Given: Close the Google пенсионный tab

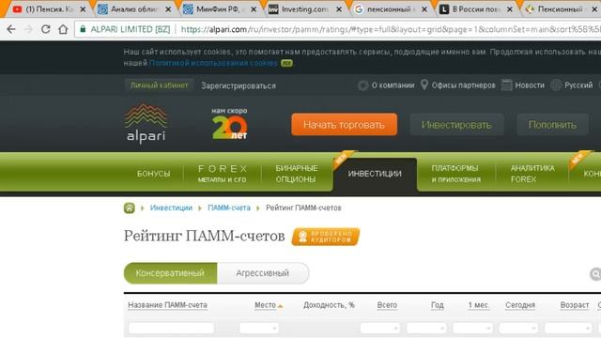Looking at the screenshot, I should coord(424,9).
